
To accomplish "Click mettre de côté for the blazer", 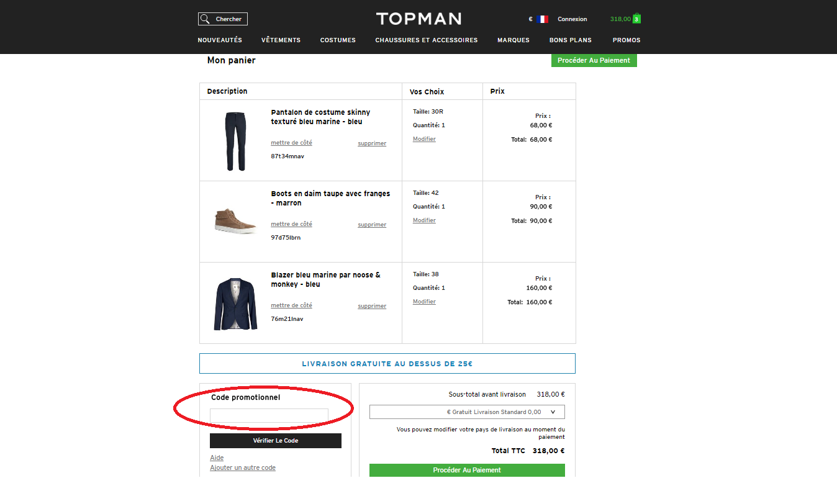I will coord(291,305).
